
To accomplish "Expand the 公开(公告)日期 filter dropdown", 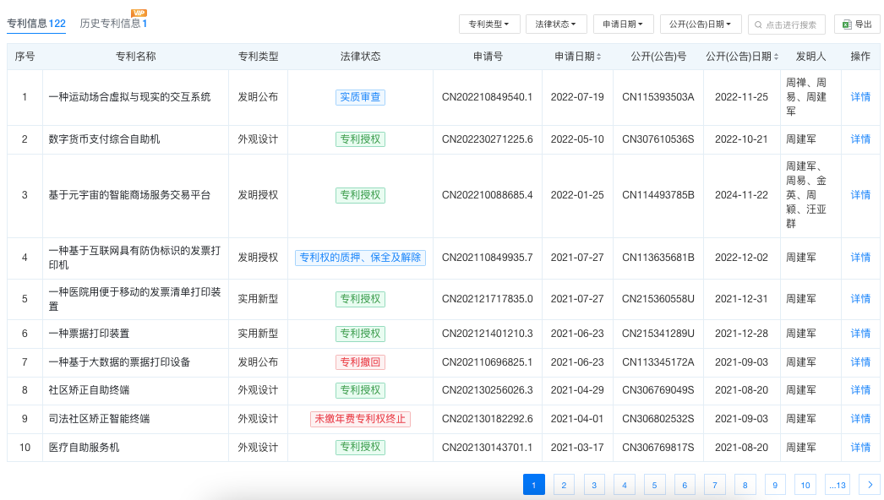I will point(701,24).
